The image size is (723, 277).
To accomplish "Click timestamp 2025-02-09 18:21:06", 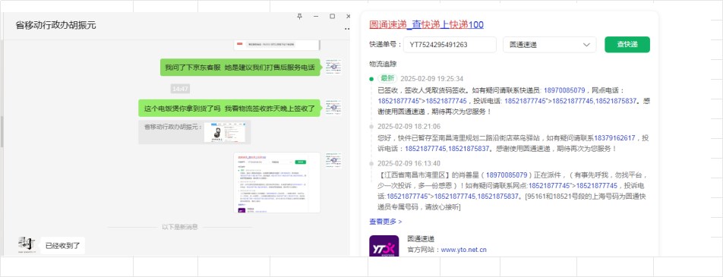I will tap(409, 126).
